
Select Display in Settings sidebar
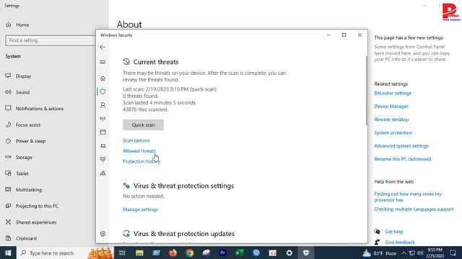pos(18,76)
